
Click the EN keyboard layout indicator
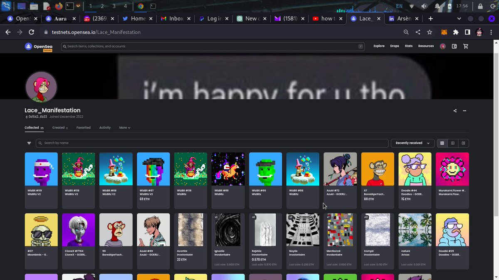tap(399, 6)
